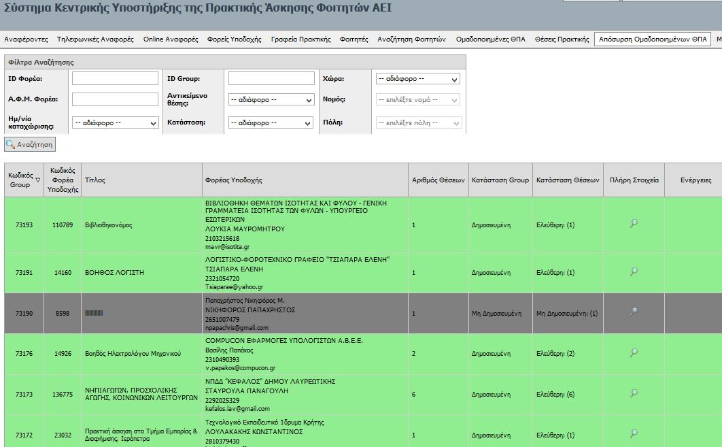722x447 pixels.
Task: Open the Αντικείμενο θέσης dropdown
Action: (271, 99)
